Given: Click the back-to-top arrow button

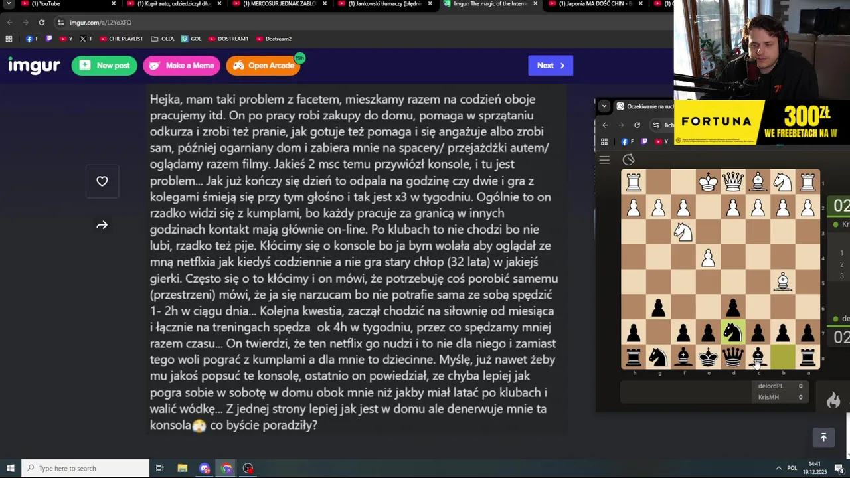Looking at the screenshot, I should pos(823,438).
